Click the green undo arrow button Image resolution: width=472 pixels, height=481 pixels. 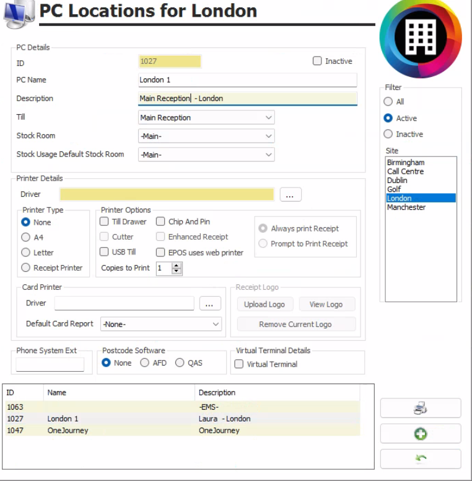(x=421, y=459)
